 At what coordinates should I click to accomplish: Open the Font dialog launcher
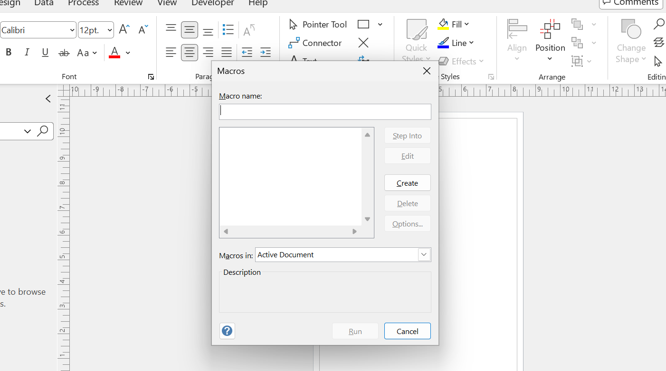click(151, 77)
